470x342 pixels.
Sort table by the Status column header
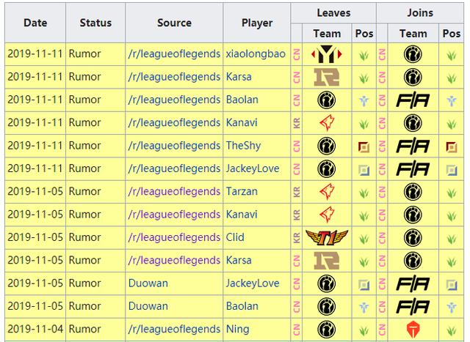(95, 23)
